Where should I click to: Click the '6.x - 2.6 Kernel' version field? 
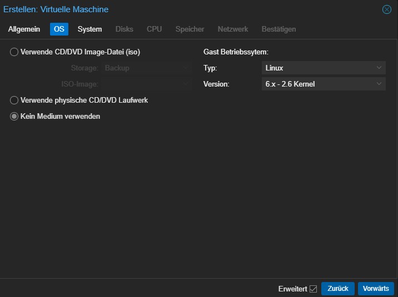(x=324, y=84)
